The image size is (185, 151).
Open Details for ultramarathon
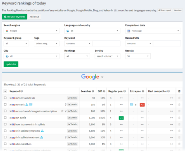tap(73, 144)
